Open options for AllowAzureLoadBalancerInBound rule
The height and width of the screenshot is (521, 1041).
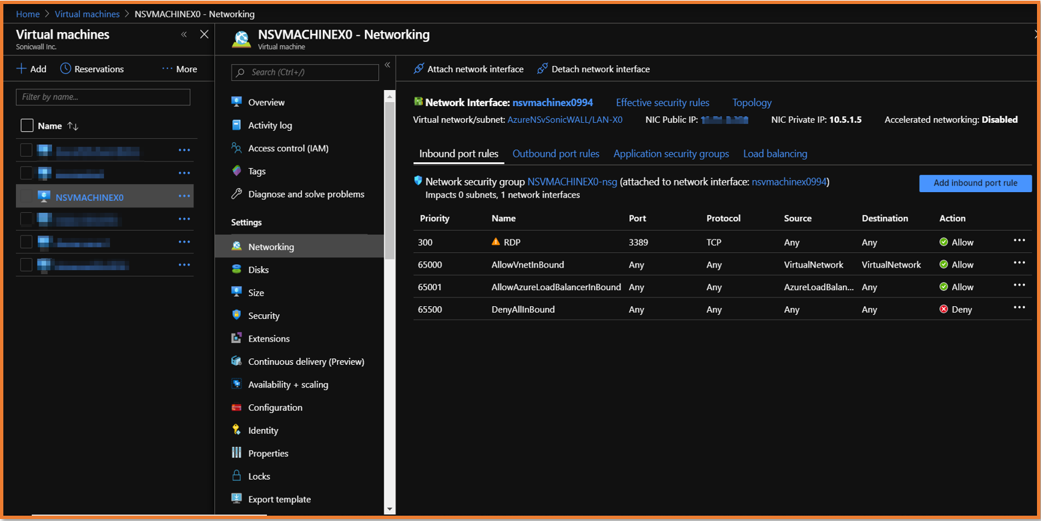[1019, 286]
